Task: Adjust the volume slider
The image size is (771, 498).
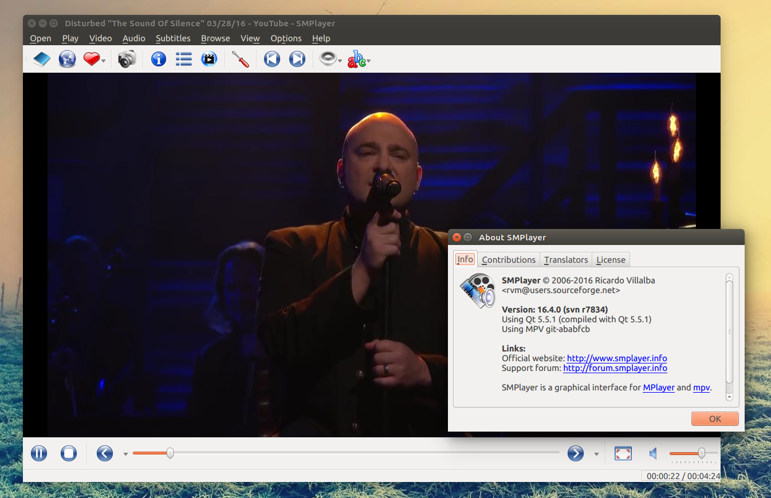Action: coord(694,453)
